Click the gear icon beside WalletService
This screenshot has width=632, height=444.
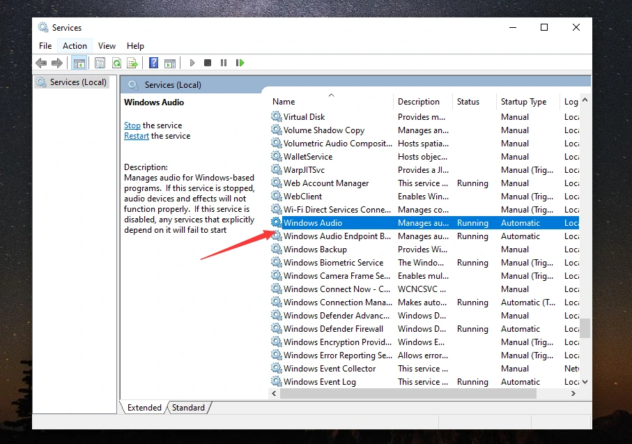276,156
